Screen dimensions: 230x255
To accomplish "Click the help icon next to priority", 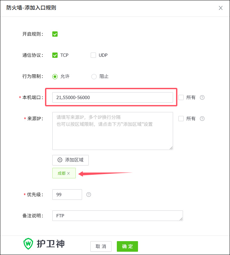I will (x=89, y=195).
